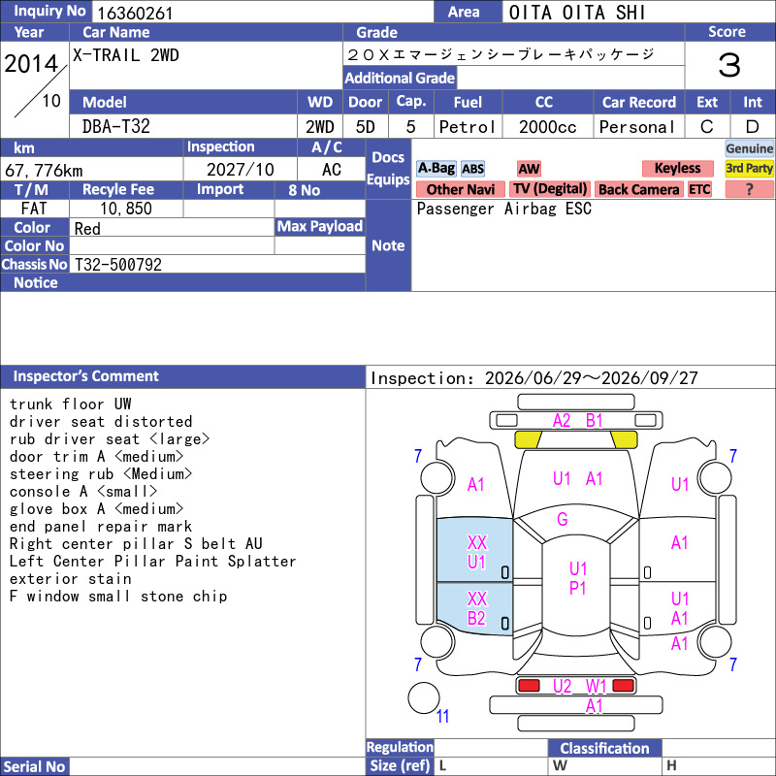Image resolution: width=776 pixels, height=776 pixels.
Task: Select the AW equipment badge
Action: (529, 169)
